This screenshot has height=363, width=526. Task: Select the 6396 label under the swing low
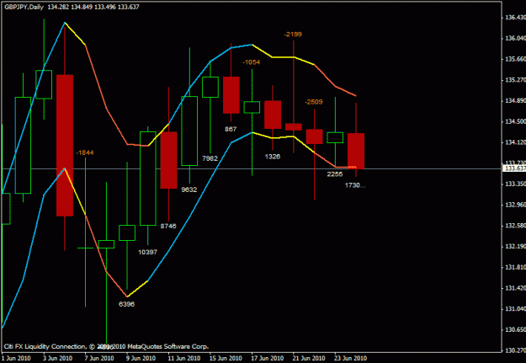coord(126,304)
